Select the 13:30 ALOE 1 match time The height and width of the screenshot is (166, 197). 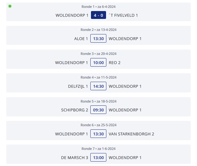pos(98,39)
